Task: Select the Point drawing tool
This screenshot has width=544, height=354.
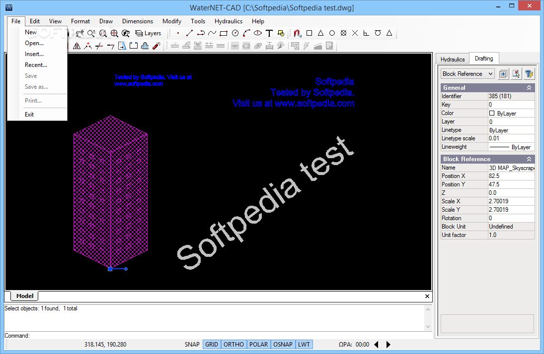Action: [x=178, y=33]
